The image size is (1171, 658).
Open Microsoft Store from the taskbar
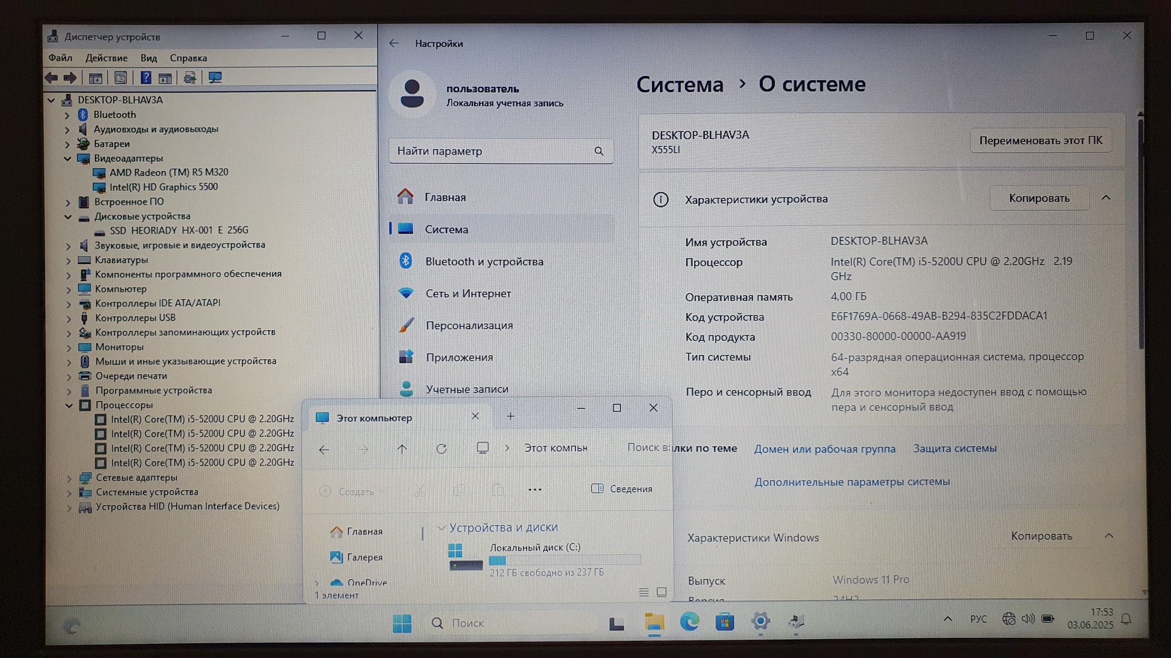[x=724, y=621]
